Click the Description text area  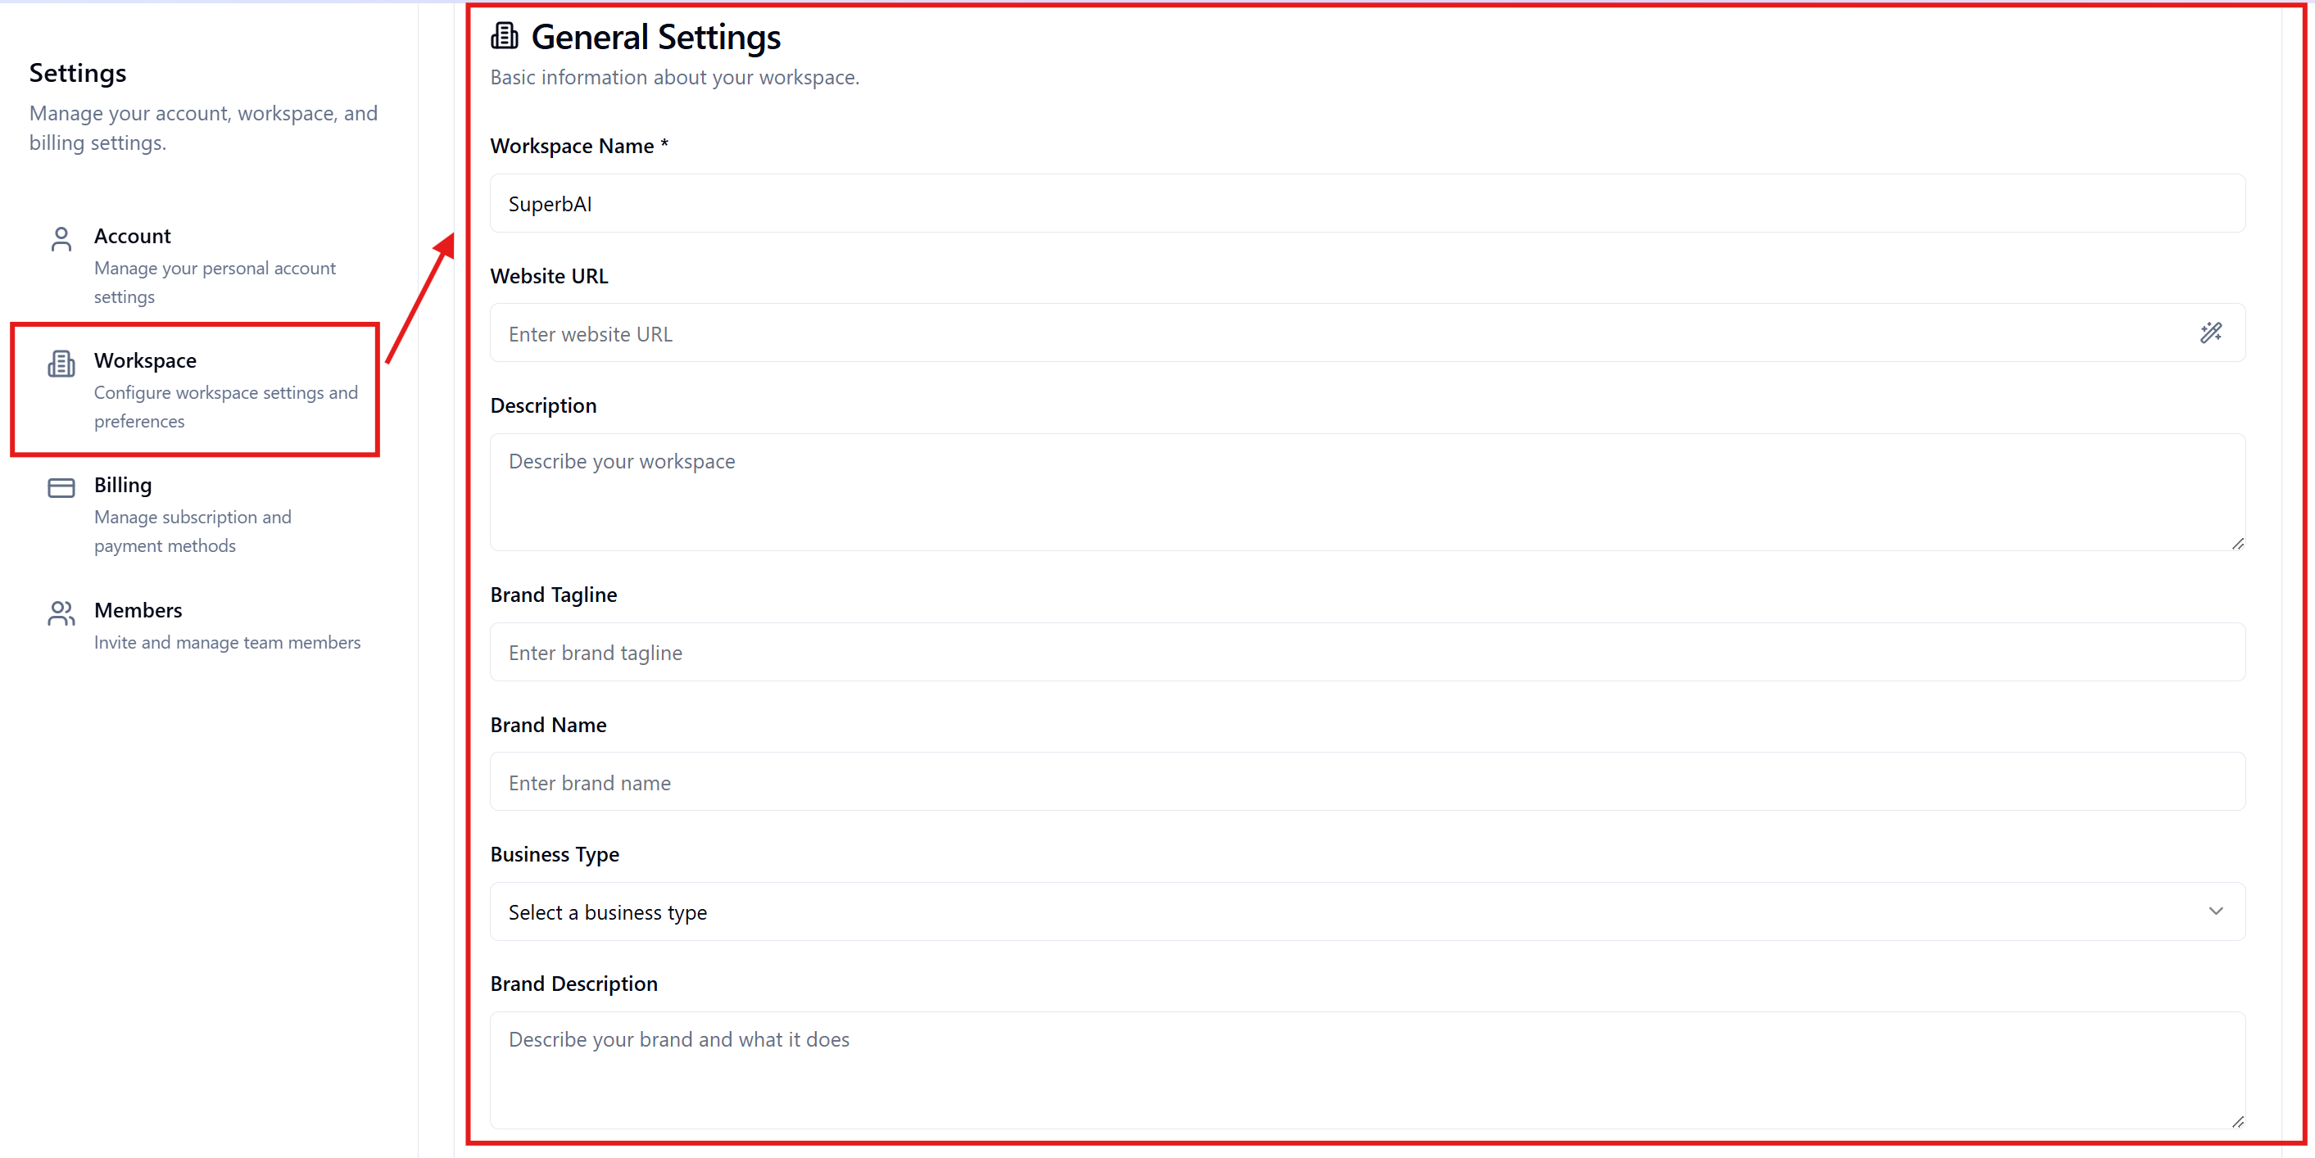[1366, 492]
